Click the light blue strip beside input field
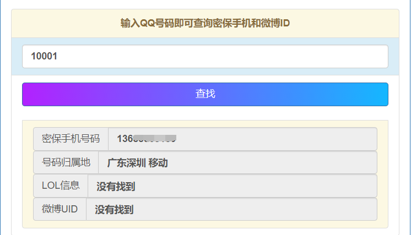This screenshot has width=411, height=235. (17, 56)
